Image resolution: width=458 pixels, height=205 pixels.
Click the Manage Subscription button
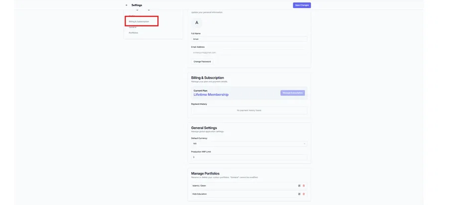click(293, 93)
